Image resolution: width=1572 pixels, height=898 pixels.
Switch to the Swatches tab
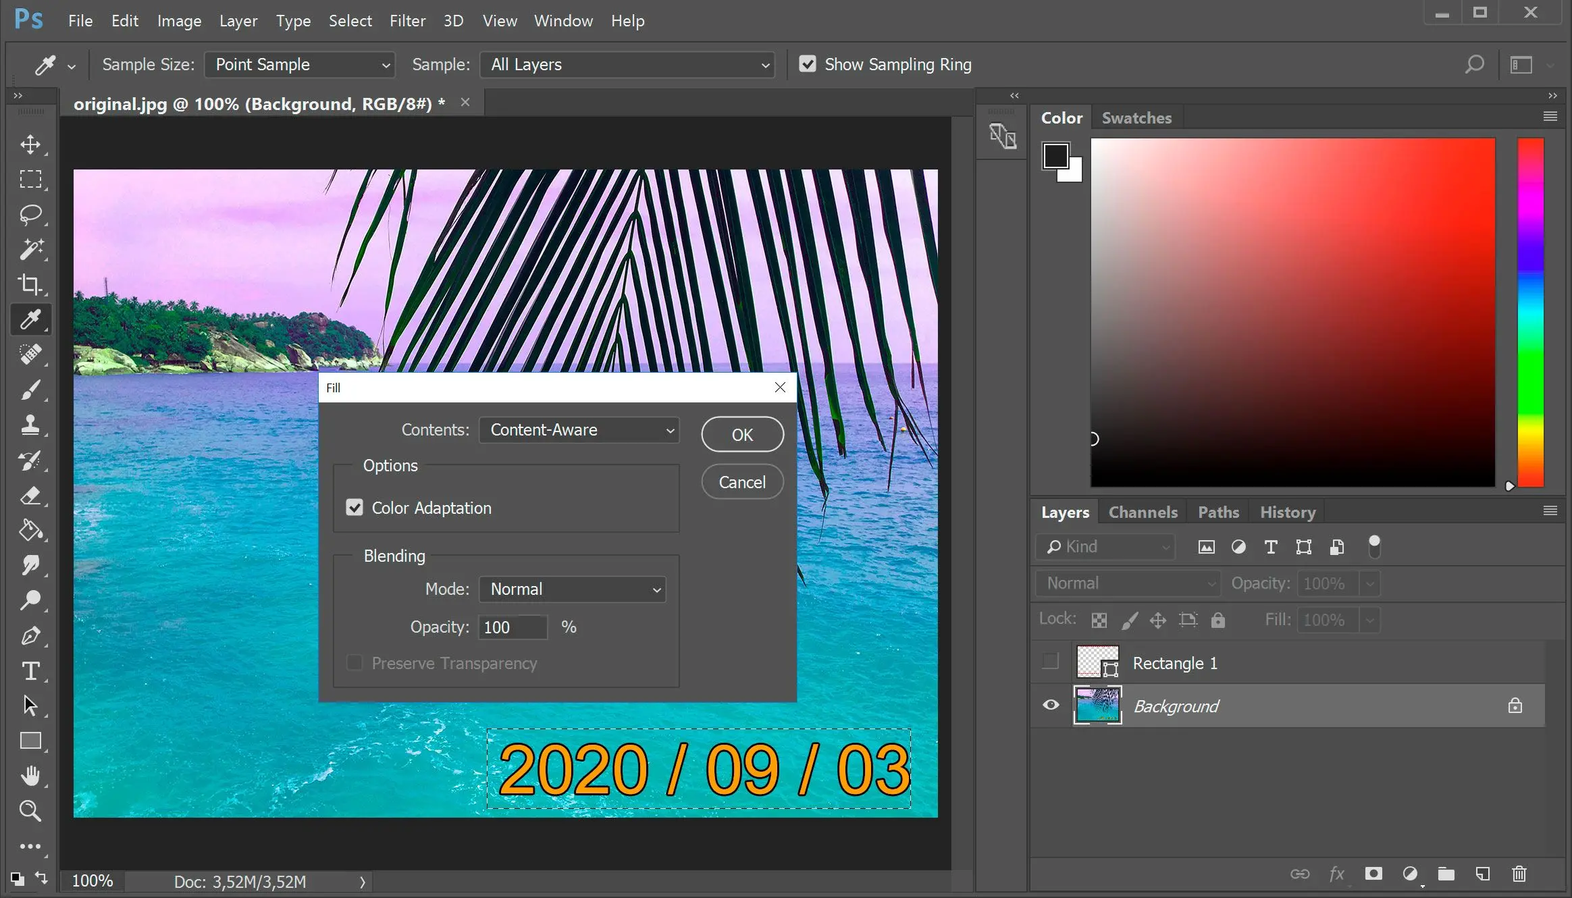(1137, 117)
